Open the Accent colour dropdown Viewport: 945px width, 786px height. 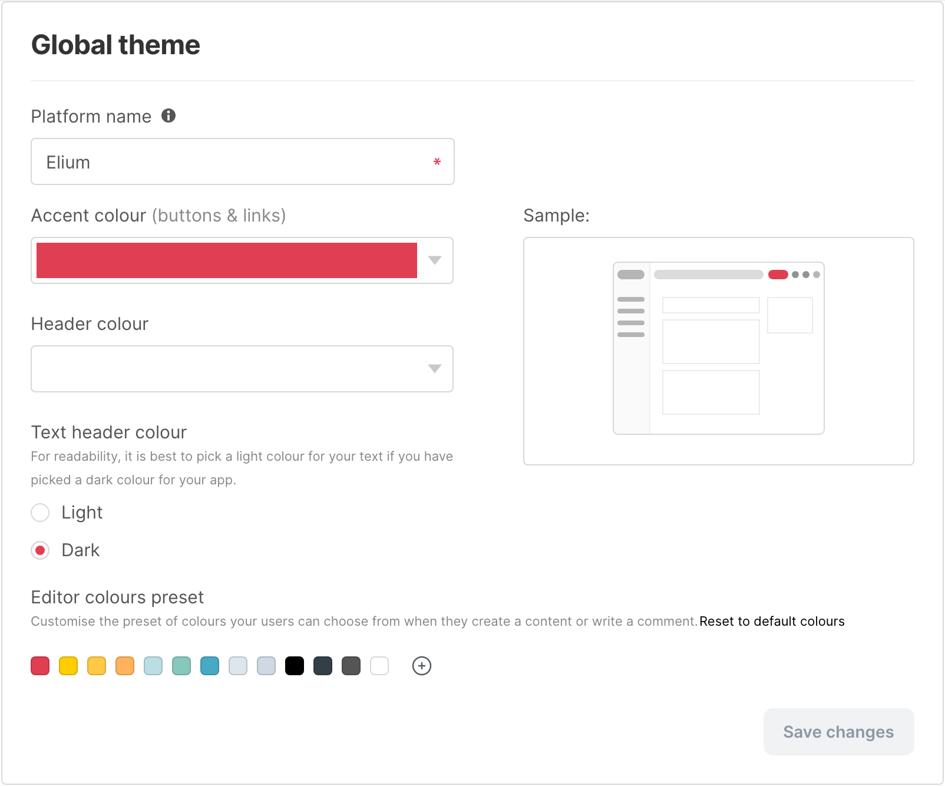242,260
